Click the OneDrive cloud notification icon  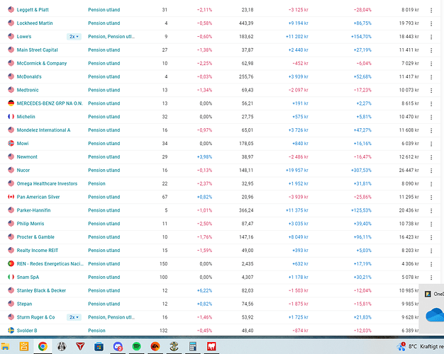[433, 315]
